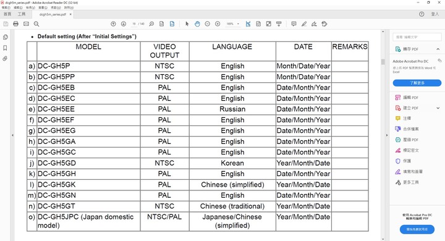
Task: Open the View menu
Action: (31, 7)
